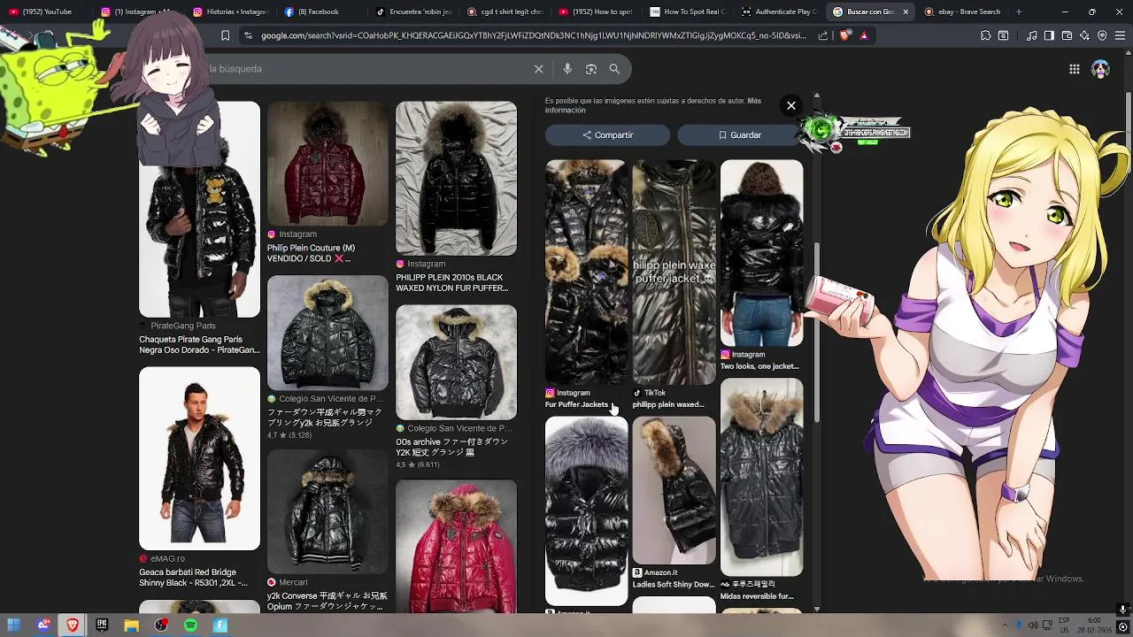Share this page from the address bar

click(823, 35)
